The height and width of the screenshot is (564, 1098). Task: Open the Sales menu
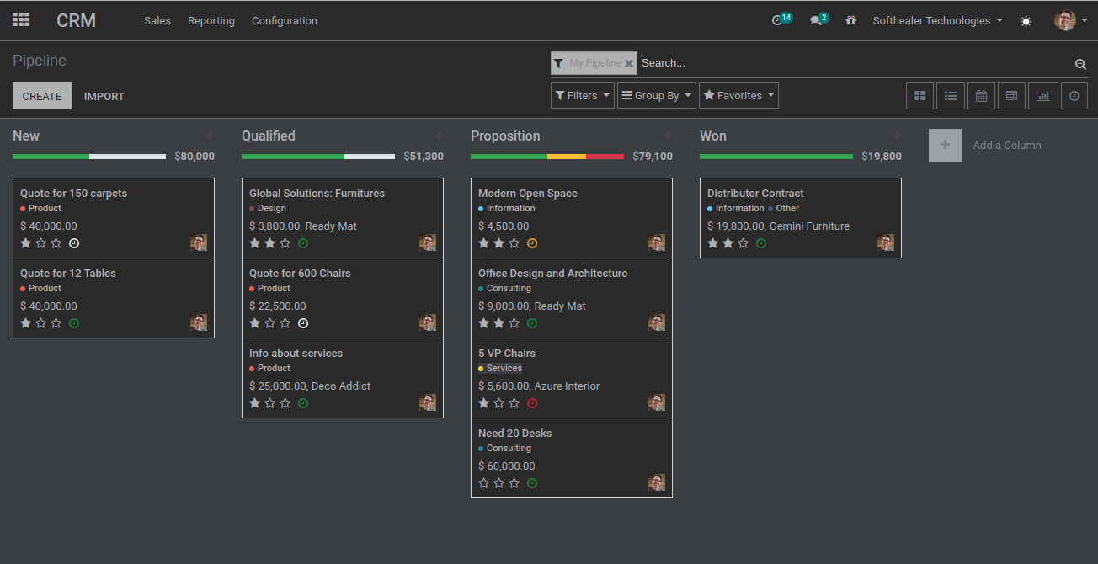point(157,20)
